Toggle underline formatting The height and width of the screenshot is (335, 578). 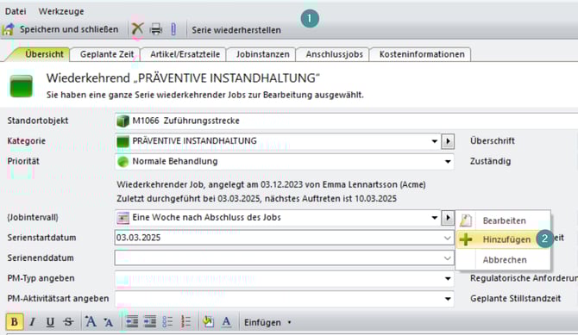click(x=50, y=322)
